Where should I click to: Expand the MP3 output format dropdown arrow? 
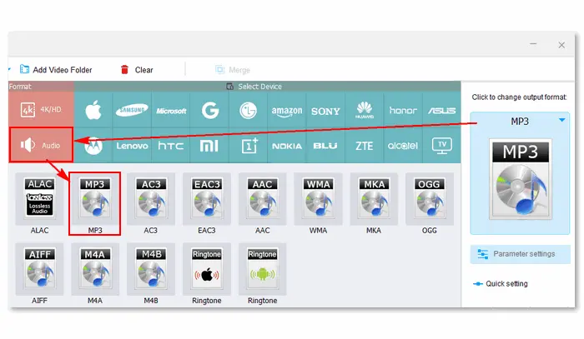pos(562,120)
